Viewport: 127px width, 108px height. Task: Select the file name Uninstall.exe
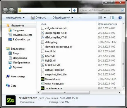click(x=52, y=79)
